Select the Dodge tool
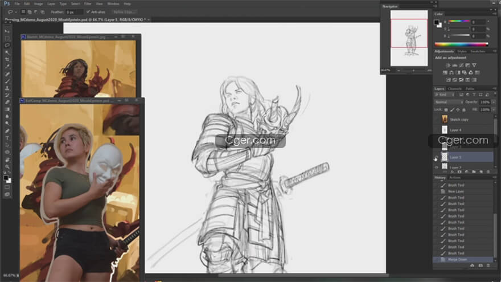The height and width of the screenshot is (282, 501). coord(7,124)
